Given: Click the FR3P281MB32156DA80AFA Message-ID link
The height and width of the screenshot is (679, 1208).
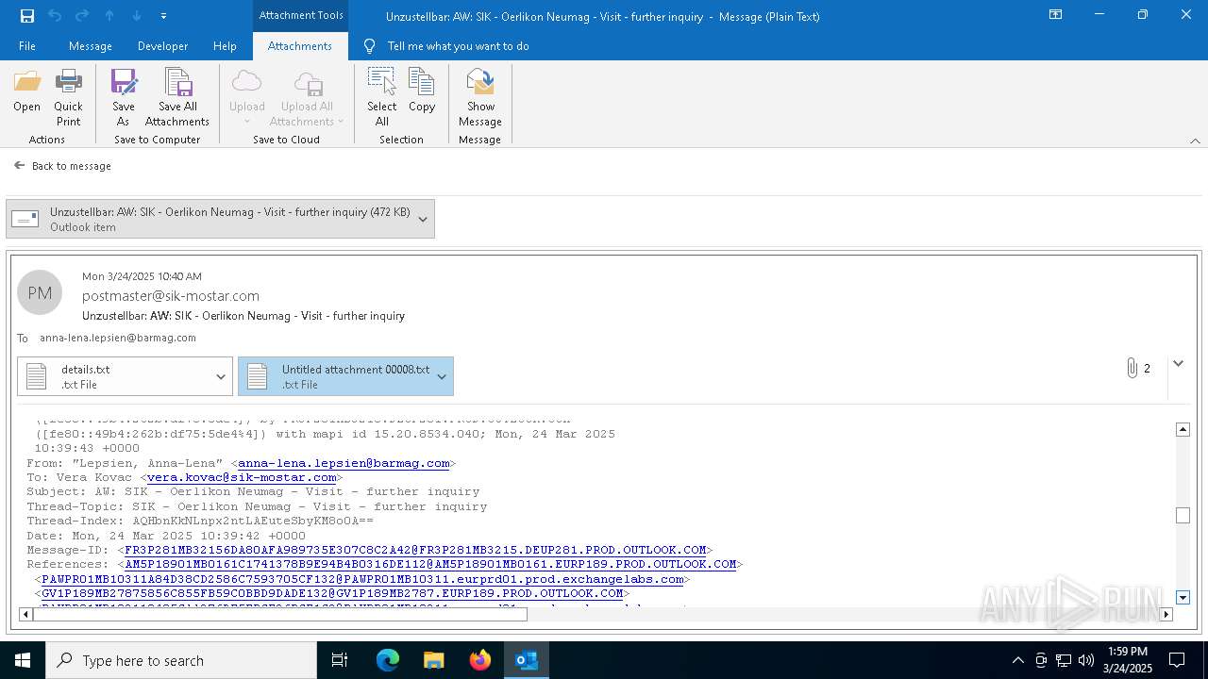Looking at the screenshot, I should [x=415, y=550].
